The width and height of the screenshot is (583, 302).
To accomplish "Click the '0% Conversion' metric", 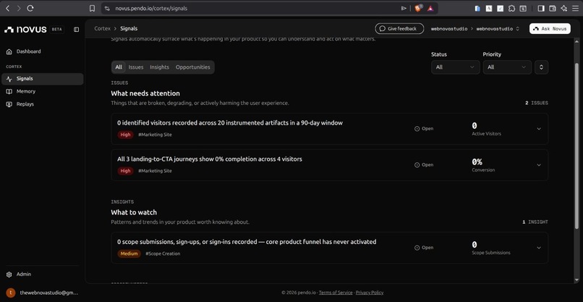I will coord(483,165).
